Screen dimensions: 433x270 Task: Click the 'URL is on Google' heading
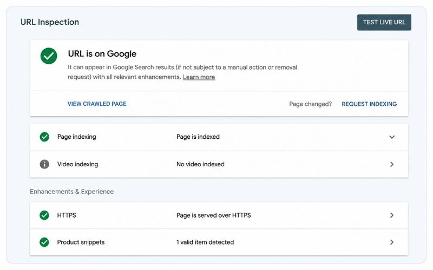pyautogui.click(x=102, y=53)
